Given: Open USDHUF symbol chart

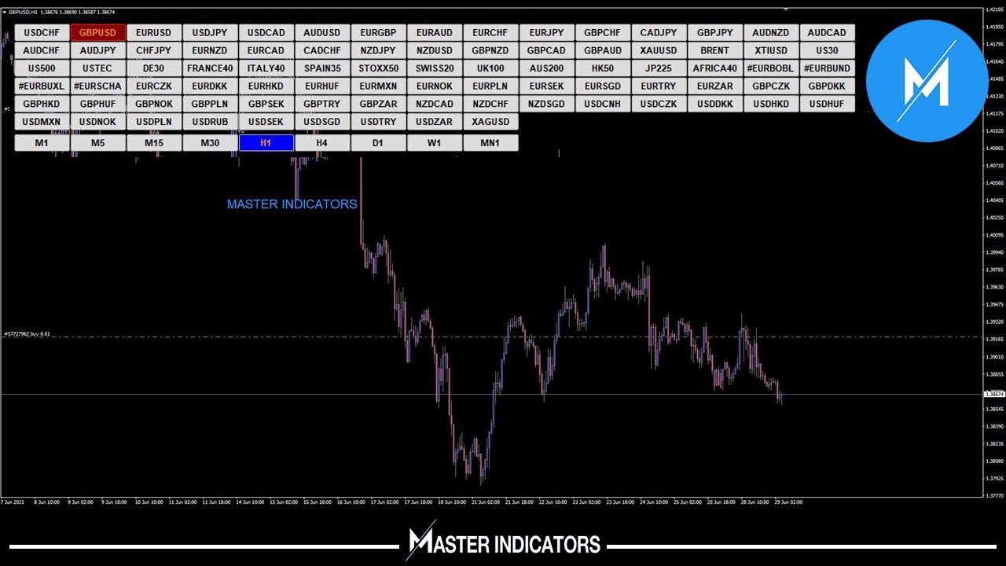Looking at the screenshot, I should (827, 104).
